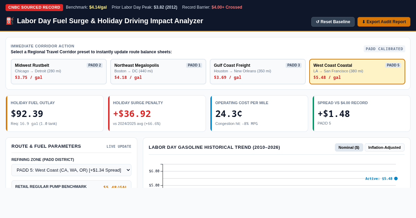This screenshot has width=416, height=218.
Task: Pick the West Coast Coastal corridor
Action: 357,72
